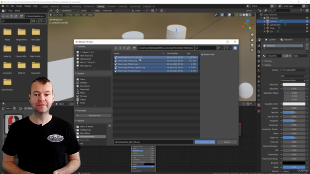The height and width of the screenshot is (174, 310).
Task: Hide Cylinder.001 with eye icon
Action: (307, 25)
